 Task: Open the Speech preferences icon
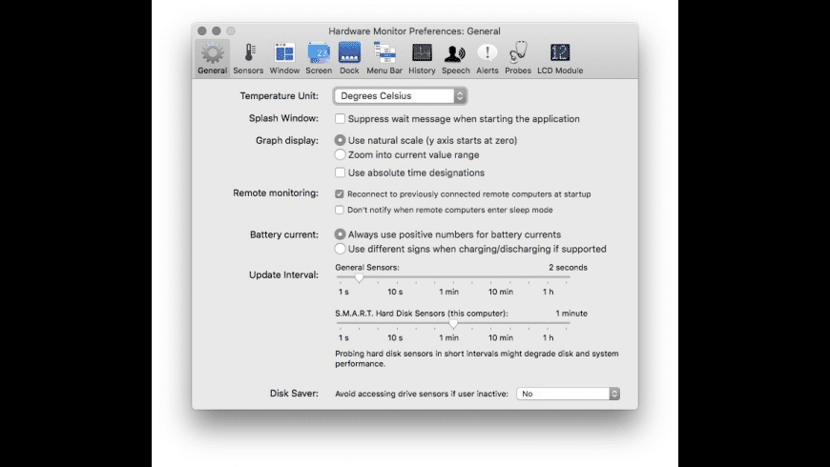pyautogui.click(x=455, y=52)
